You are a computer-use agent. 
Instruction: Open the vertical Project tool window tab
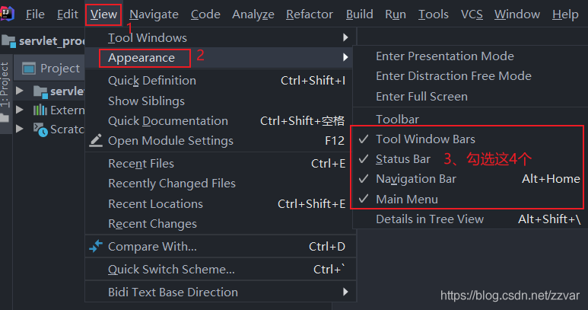click(4, 85)
